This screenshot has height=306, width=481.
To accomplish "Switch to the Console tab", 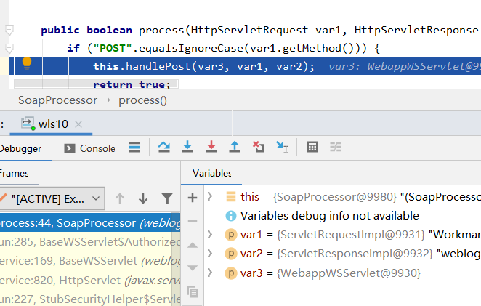I will [89, 148].
